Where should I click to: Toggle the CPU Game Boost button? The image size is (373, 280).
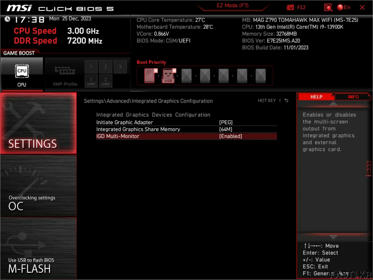[22, 74]
